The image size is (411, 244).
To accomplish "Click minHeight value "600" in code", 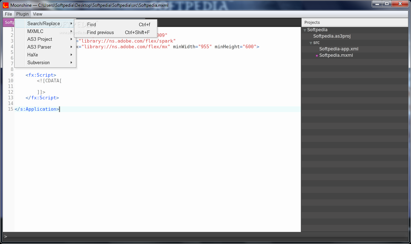I will [249, 47].
